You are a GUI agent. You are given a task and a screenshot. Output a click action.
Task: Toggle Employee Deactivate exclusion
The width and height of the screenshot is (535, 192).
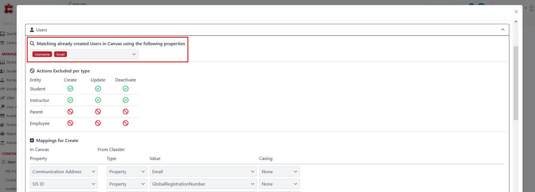[126, 123]
